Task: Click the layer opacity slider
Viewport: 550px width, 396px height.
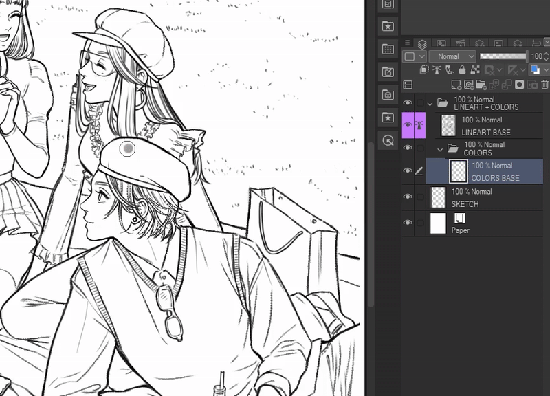Action: (503, 56)
